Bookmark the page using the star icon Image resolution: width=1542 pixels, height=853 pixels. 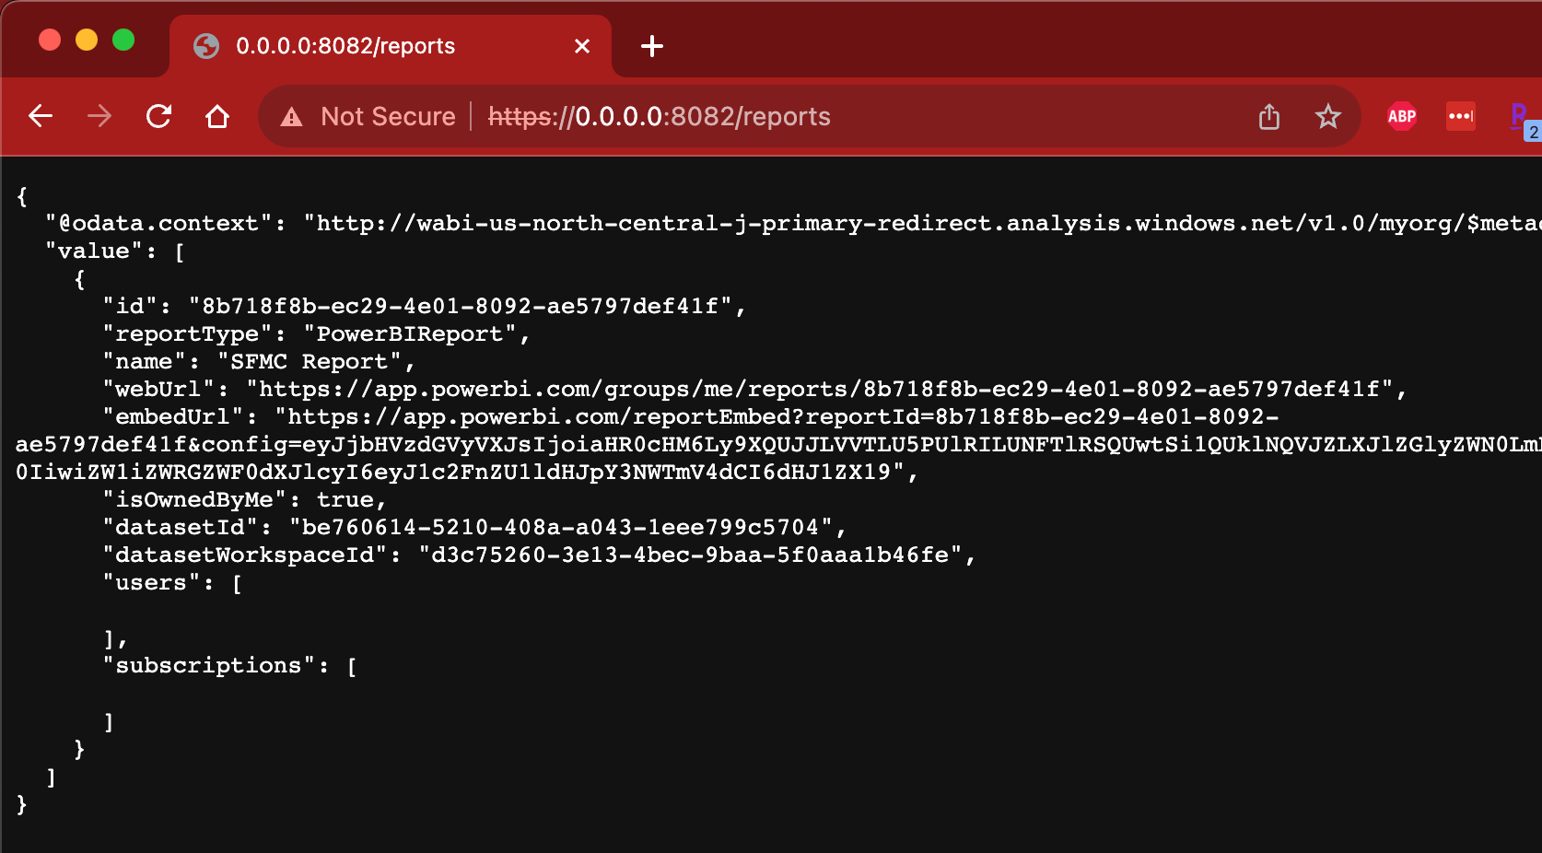point(1328,116)
